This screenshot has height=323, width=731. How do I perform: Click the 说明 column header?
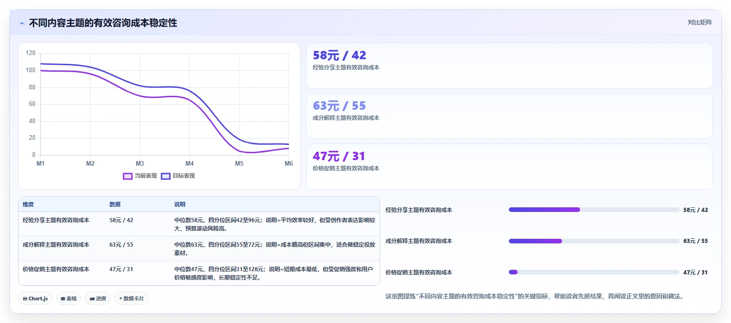[x=180, y=205]
